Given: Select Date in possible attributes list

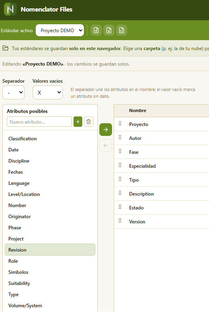Looking at the screenshot, I should point(50,149).
